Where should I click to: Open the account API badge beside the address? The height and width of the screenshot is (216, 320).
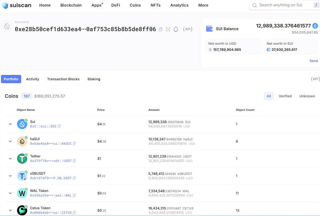tap(188, 29)
